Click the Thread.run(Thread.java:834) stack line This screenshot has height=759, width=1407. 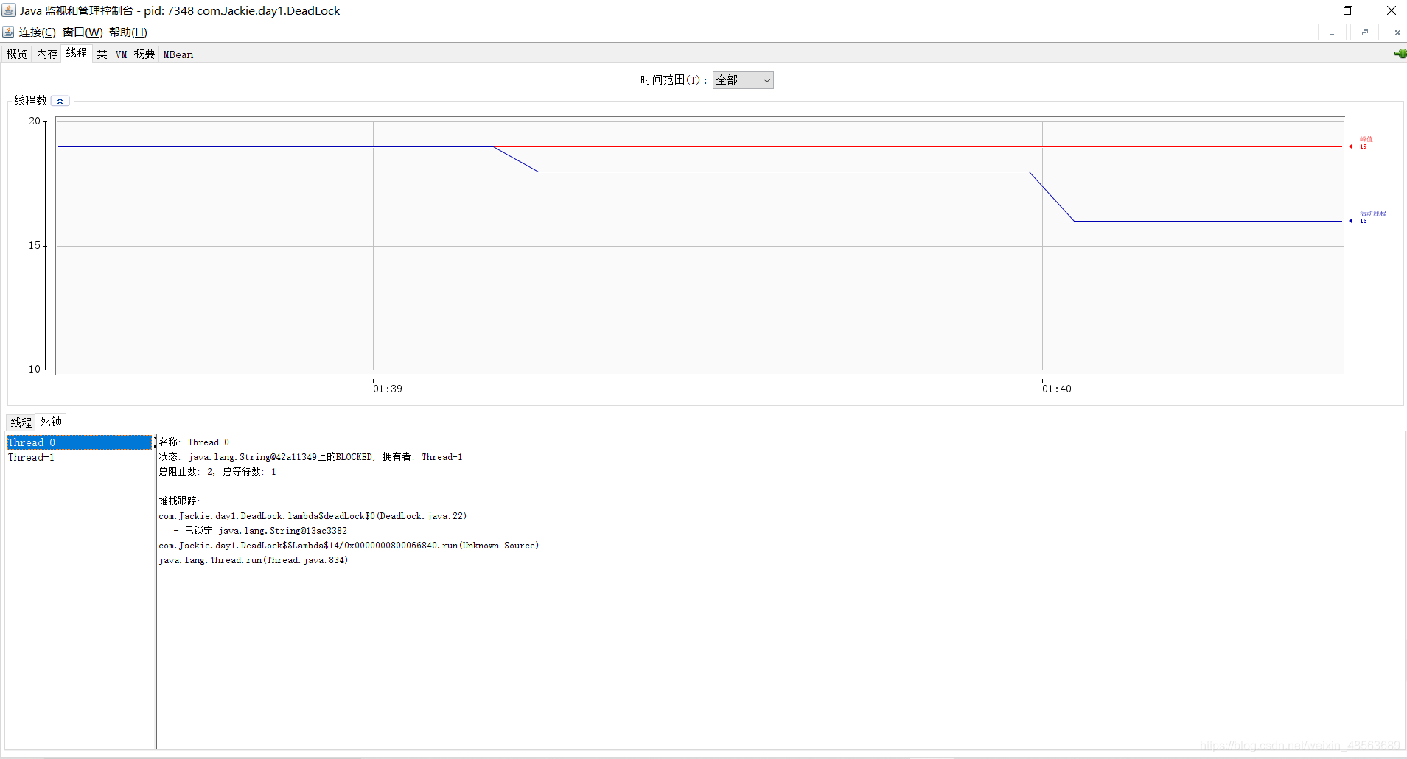[x=253, y=560]
